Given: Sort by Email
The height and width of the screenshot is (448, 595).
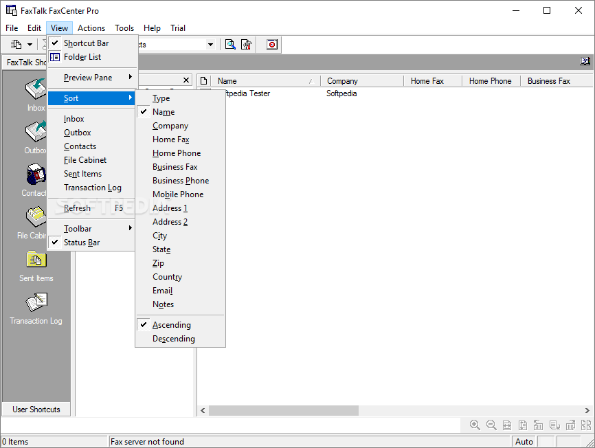Looking at the screenshot, I should [x=180, y=291].
